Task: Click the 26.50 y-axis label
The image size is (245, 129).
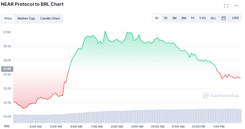Action: [x=7, y=46]
